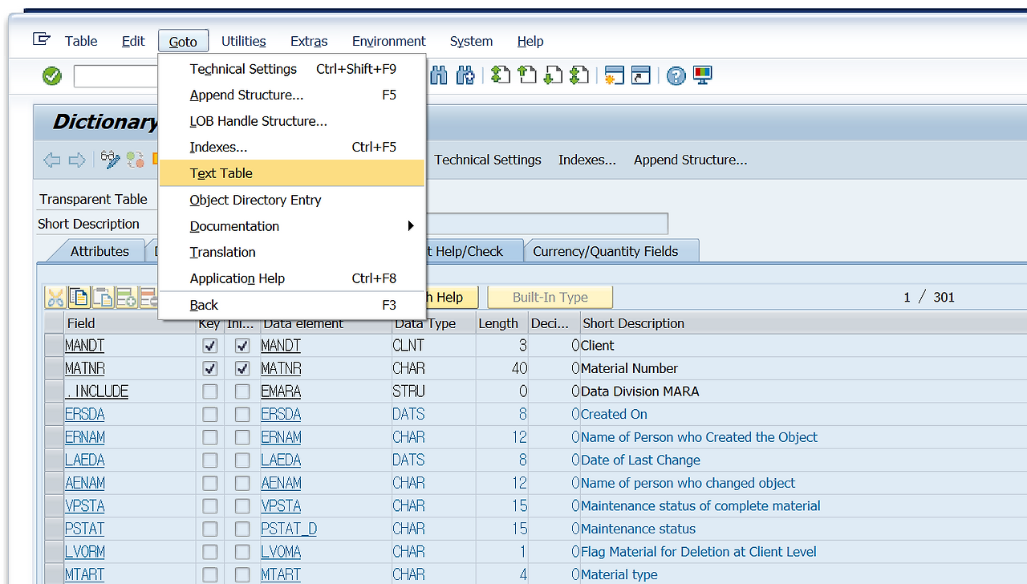Choose Indexes... from Goto menu
Image resolution: width=1027 pixels, height=584 pixels.
[292, 147]
